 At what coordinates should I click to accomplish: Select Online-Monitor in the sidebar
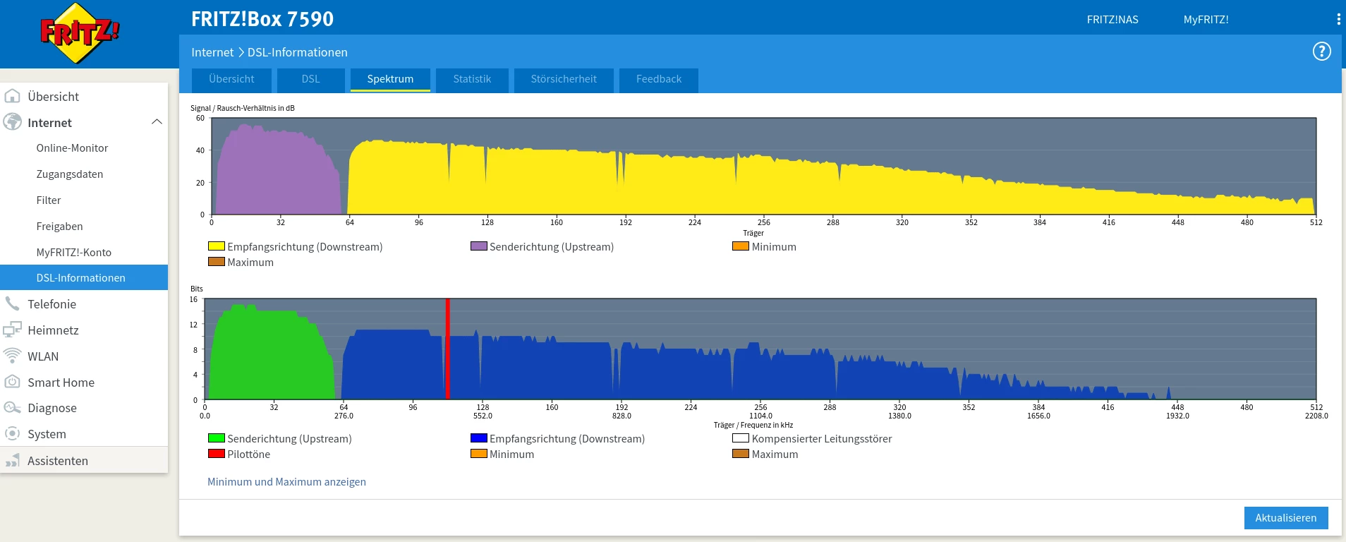coord(72,148)
